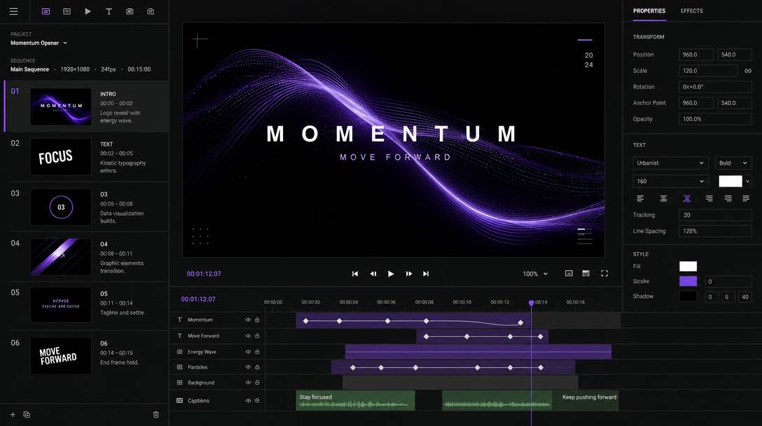Select scene 02 FOCUS text thumbnail
762x426 pixels.
coord(61,156)
